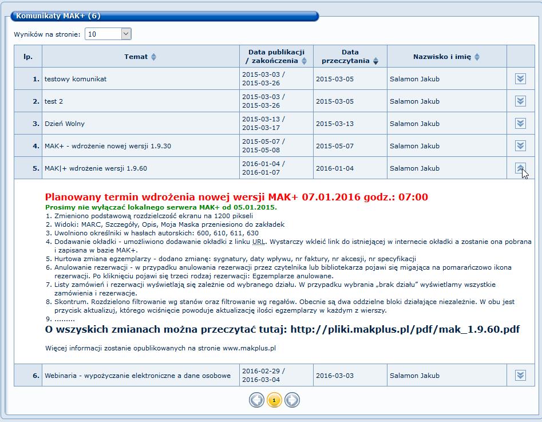
Task: Click date cell '2015-03-13 / 2015-03-17'
Action: click(276, 123)
